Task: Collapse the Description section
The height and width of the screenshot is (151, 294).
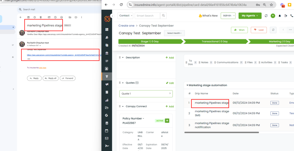Action: pyautogui.click(x=123, y=57)
